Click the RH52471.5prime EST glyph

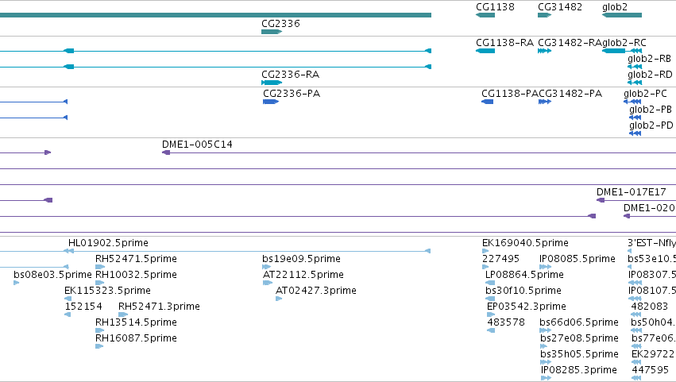tap(100, 267)
